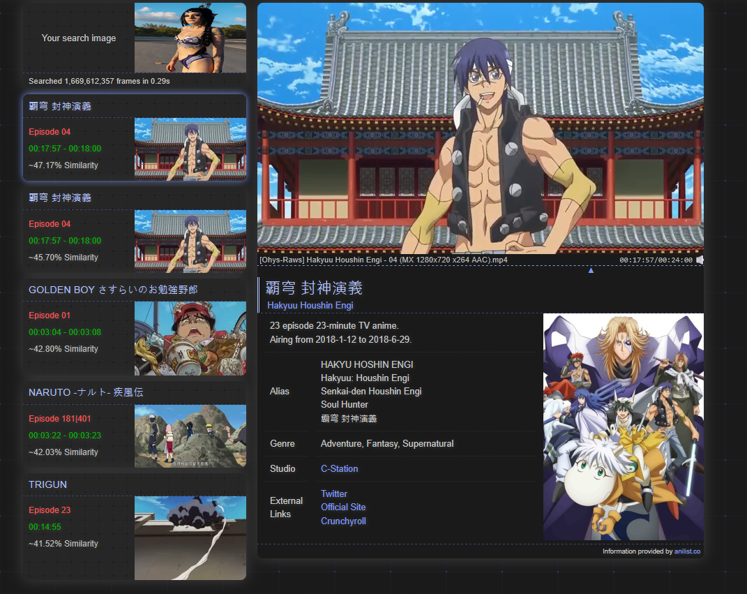The image size is (747, 594).
Task: Click the 'Your search image' label
Action: point(79,38)
